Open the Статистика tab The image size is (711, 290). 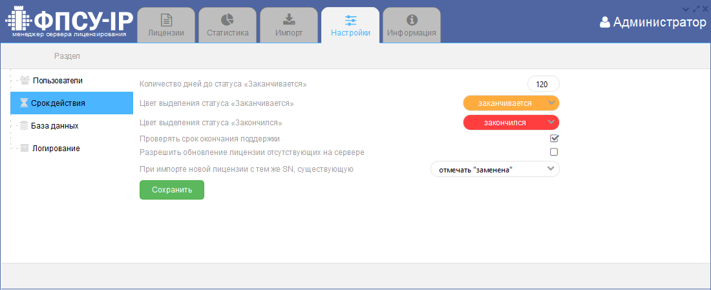coord(228,25)
